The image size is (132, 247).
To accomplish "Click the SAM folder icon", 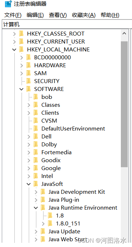I will tap(28, 73).
